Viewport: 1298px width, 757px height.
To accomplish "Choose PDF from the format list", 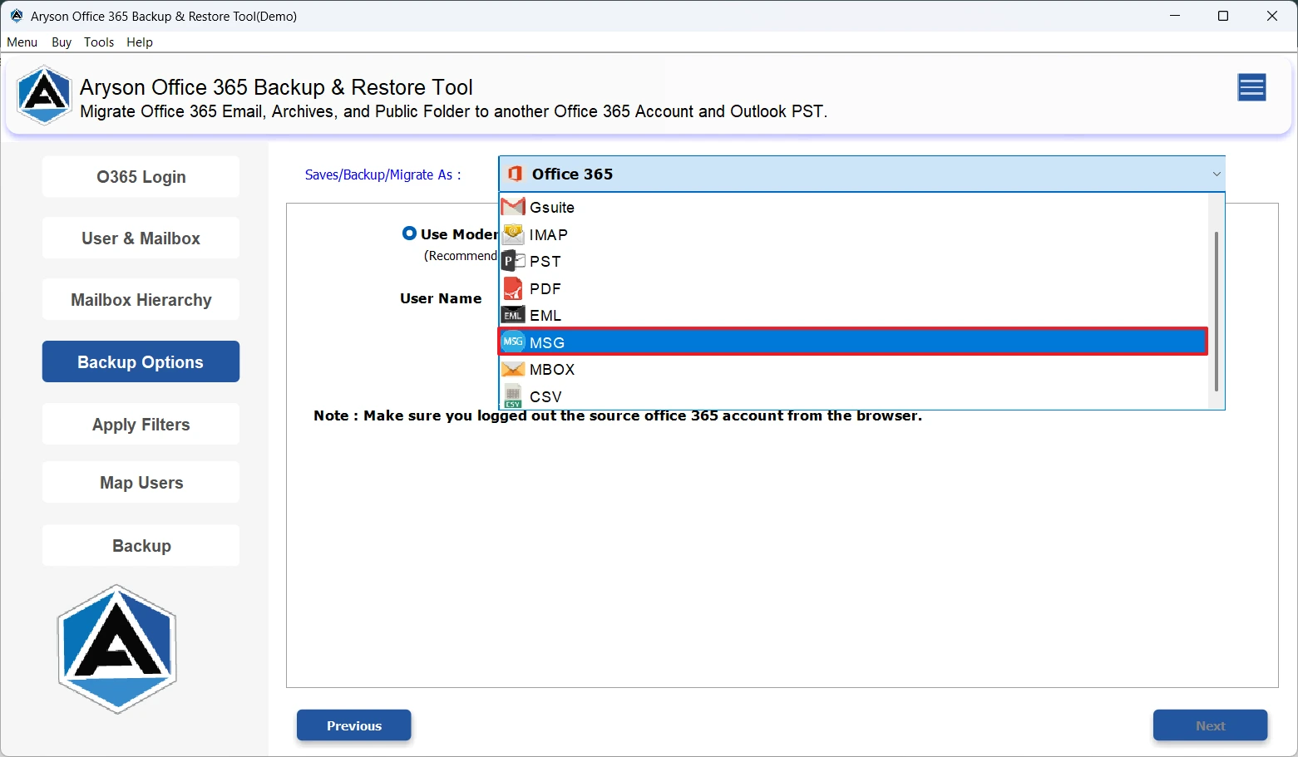I will pyautogui.click(x=853, y=288).
